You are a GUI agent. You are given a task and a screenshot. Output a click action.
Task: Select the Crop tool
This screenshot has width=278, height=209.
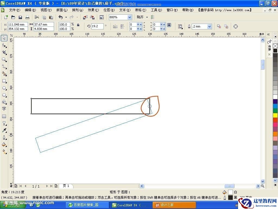point(4,52)
